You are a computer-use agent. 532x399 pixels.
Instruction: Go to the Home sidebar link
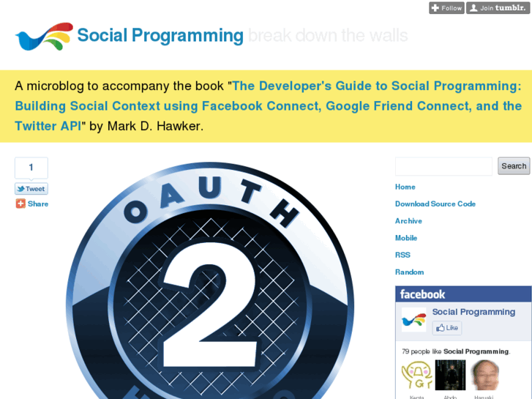coord(405,187)
